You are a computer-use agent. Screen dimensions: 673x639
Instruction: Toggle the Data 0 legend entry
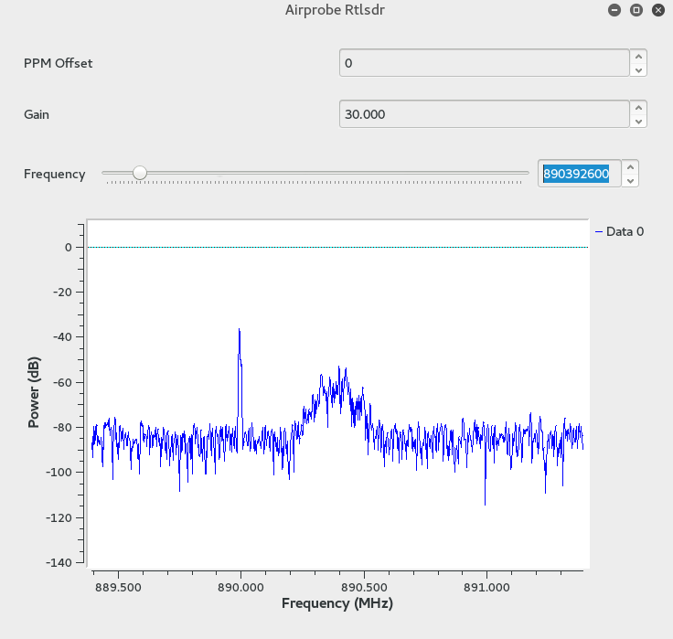[x=619, y=231]
